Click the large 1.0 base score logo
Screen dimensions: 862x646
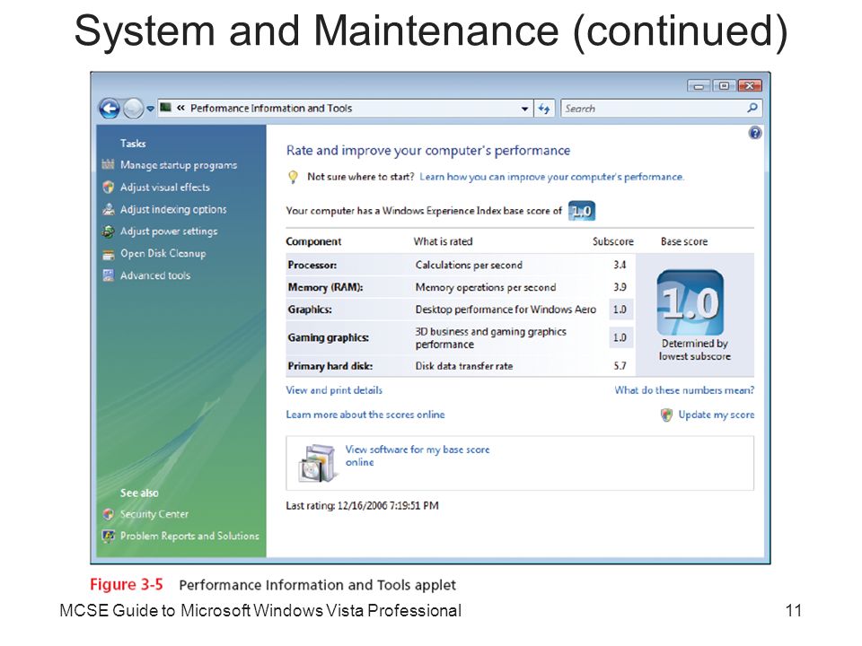[690, 302]
